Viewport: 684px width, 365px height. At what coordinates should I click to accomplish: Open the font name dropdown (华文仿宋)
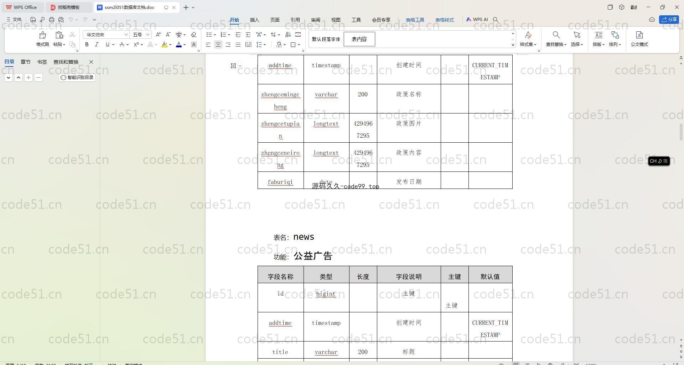(x=126, y=35)
